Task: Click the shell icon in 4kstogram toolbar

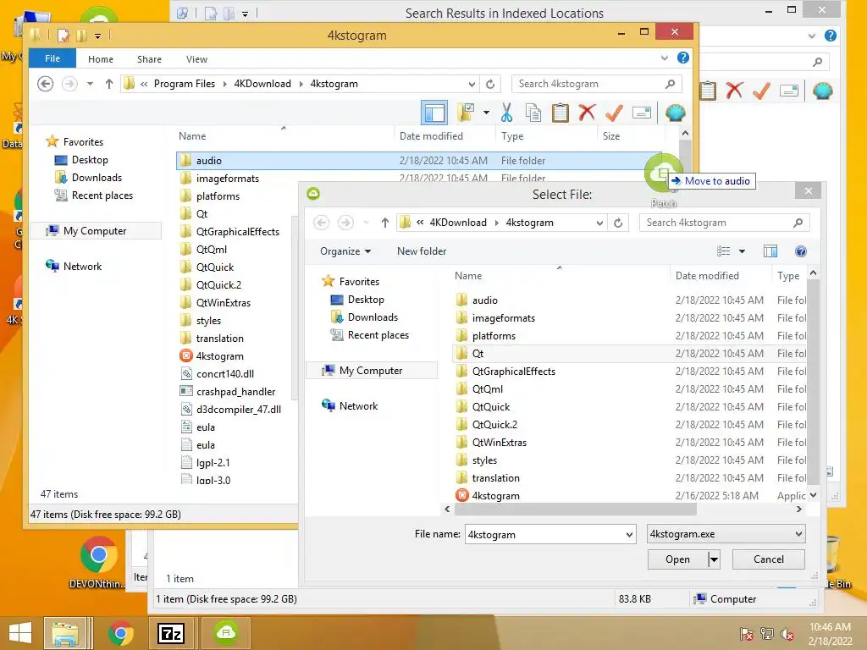Action: pyautogui.click(x=675, y=113)
